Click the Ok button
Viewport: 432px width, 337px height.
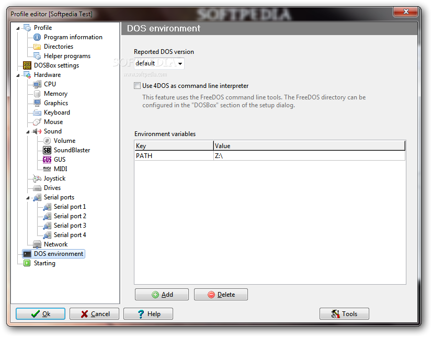40,314
